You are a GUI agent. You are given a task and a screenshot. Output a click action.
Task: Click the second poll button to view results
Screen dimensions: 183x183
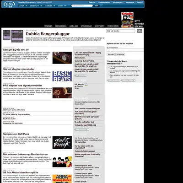point(129,81)
